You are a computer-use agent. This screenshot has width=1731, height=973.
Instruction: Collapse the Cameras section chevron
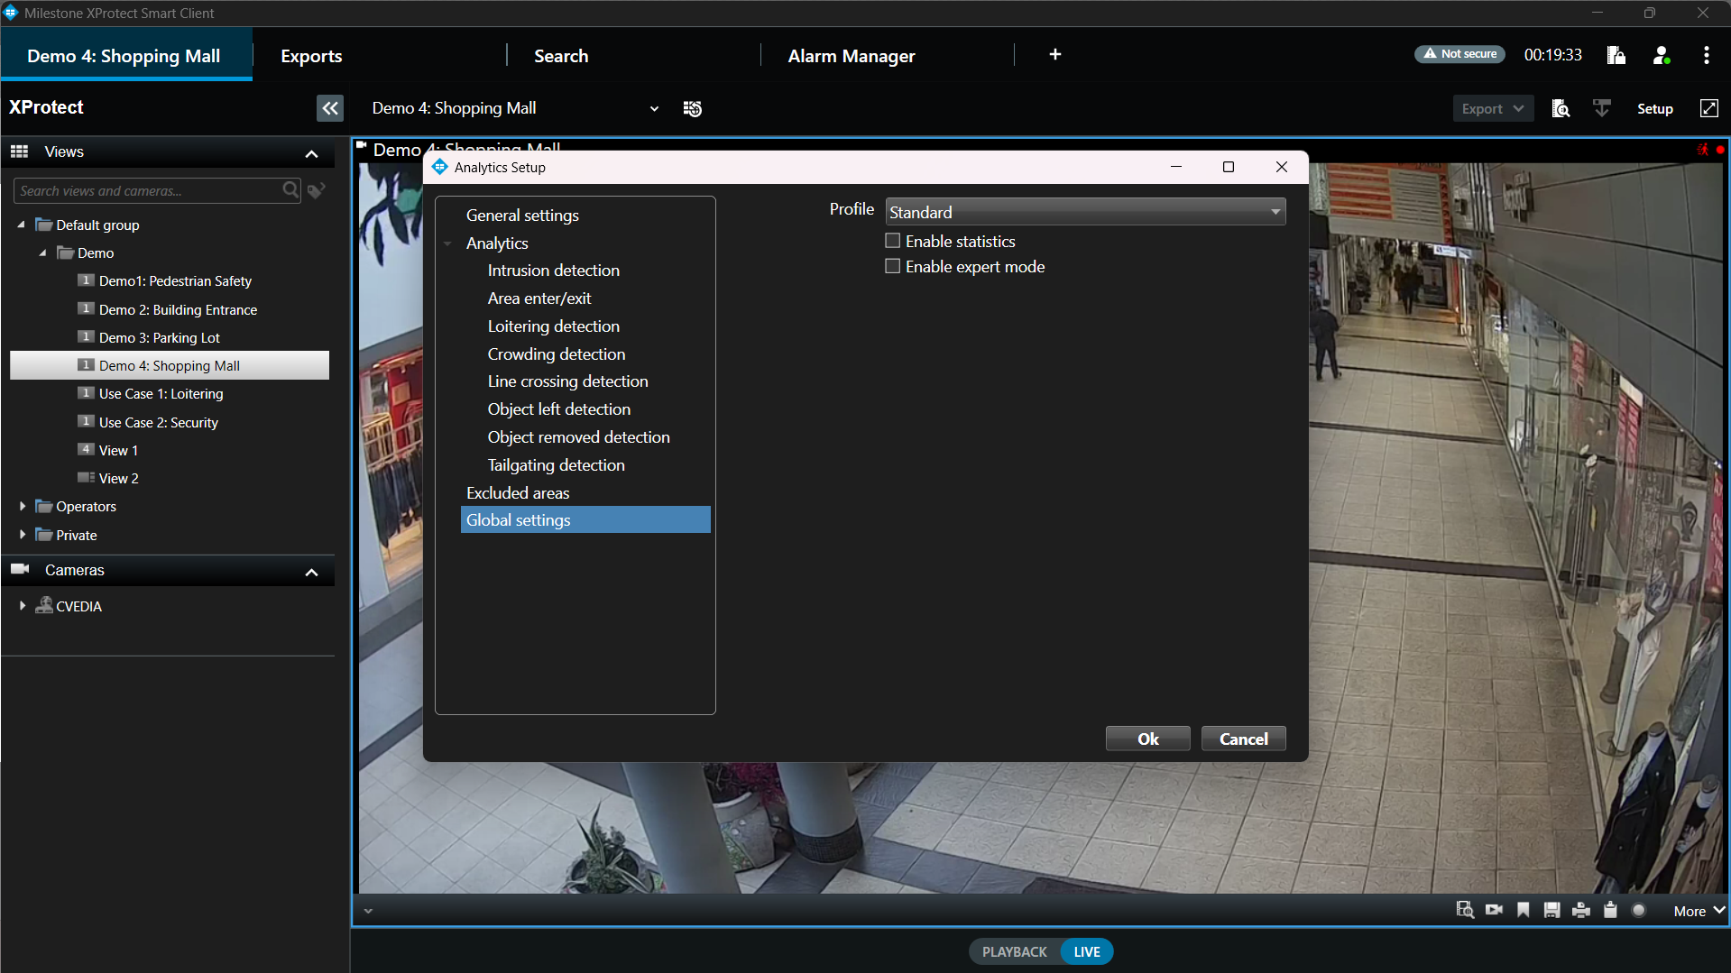pos(312,572)
